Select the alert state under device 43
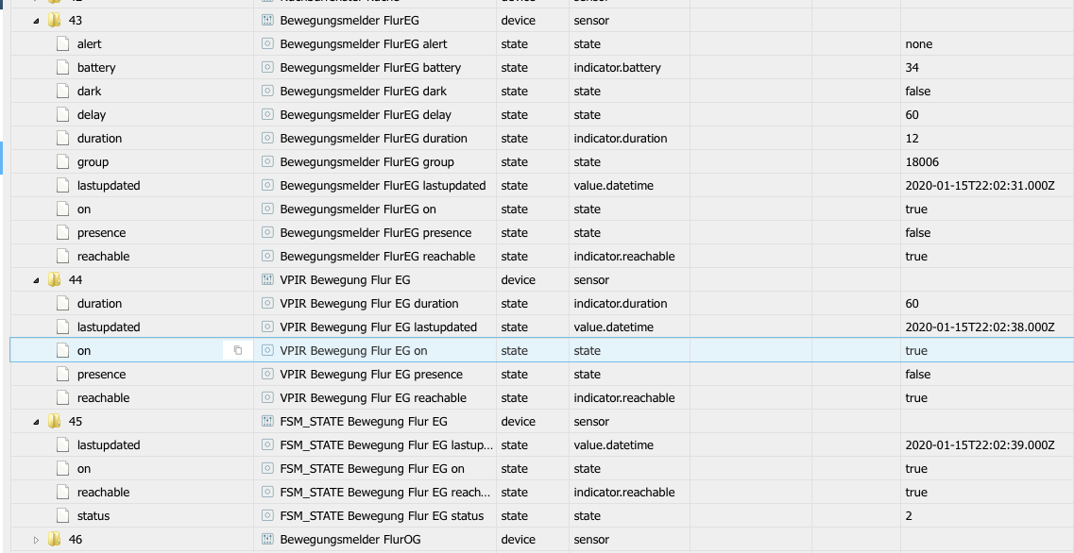The width and height of the screenshot is (1074, 553). 89,43
